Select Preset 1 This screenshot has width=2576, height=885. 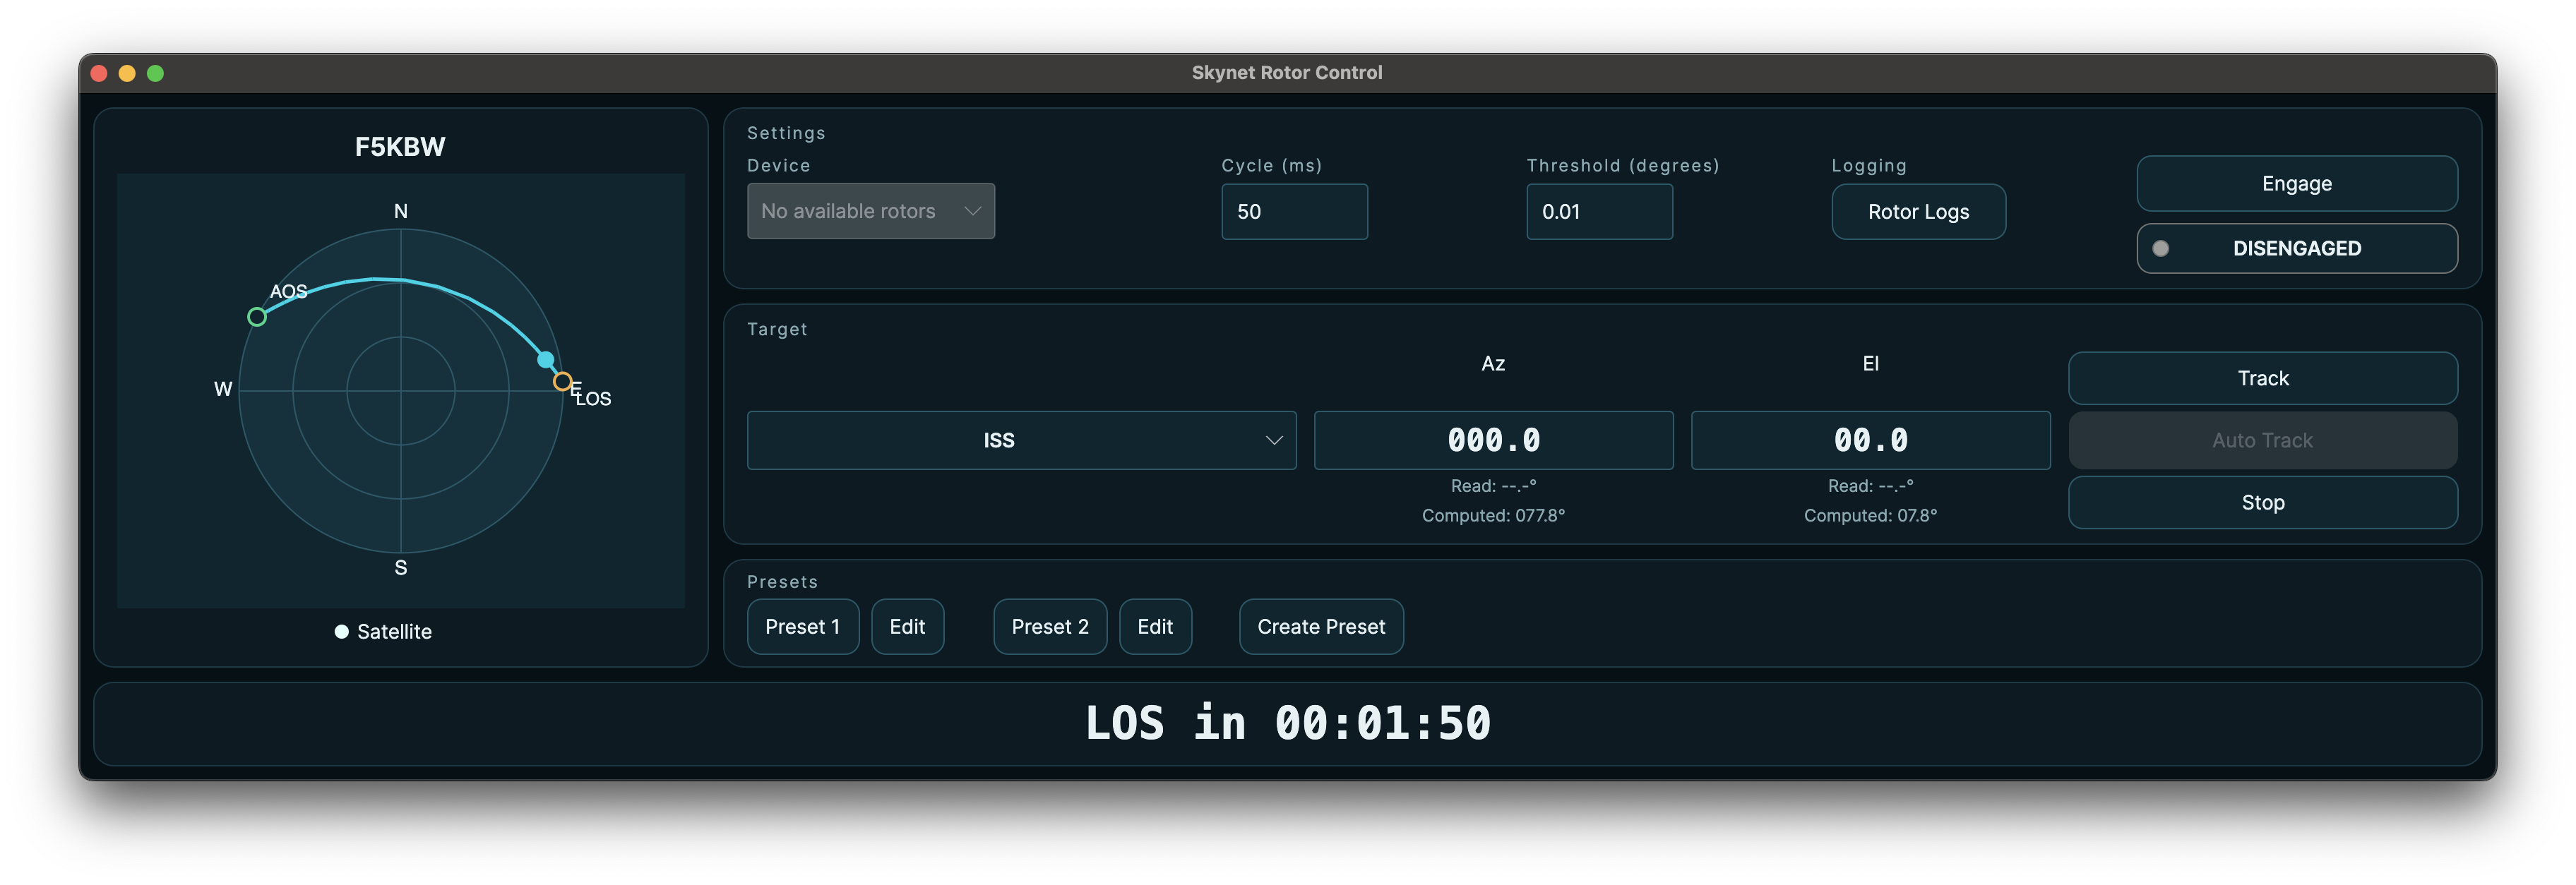(802, 627)
